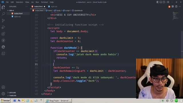Open the Manage gear icon
Image resolution: width=183 pixels, height=103 pixels.
point(3,94)
